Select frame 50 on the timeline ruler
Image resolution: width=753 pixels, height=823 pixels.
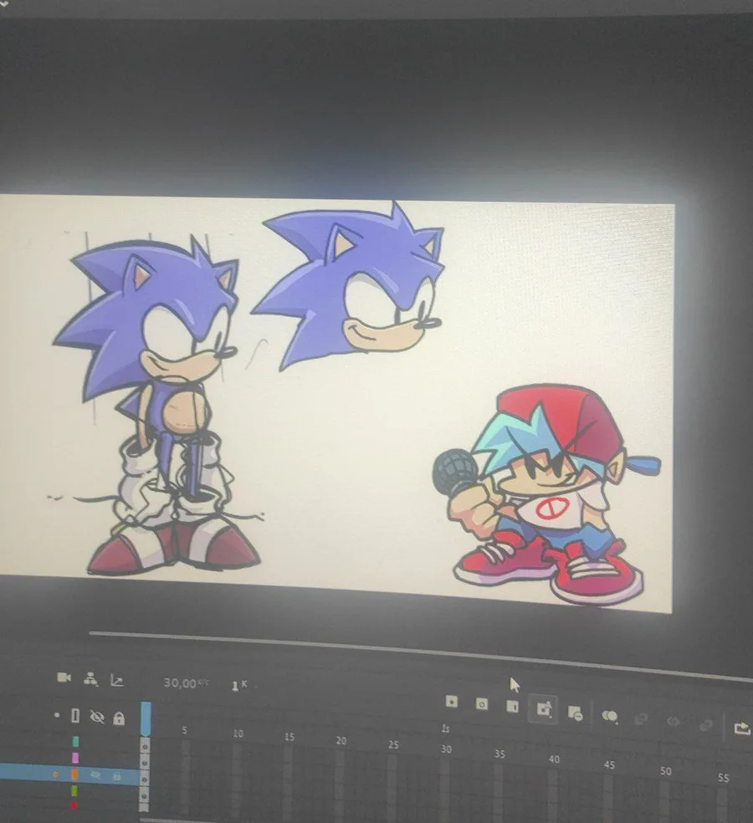pyautogui.click(x=666, y=771)
